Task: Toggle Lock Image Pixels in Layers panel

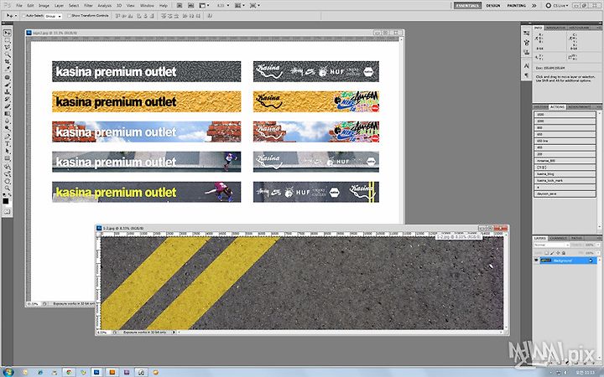Action: [x=552, y=253]
